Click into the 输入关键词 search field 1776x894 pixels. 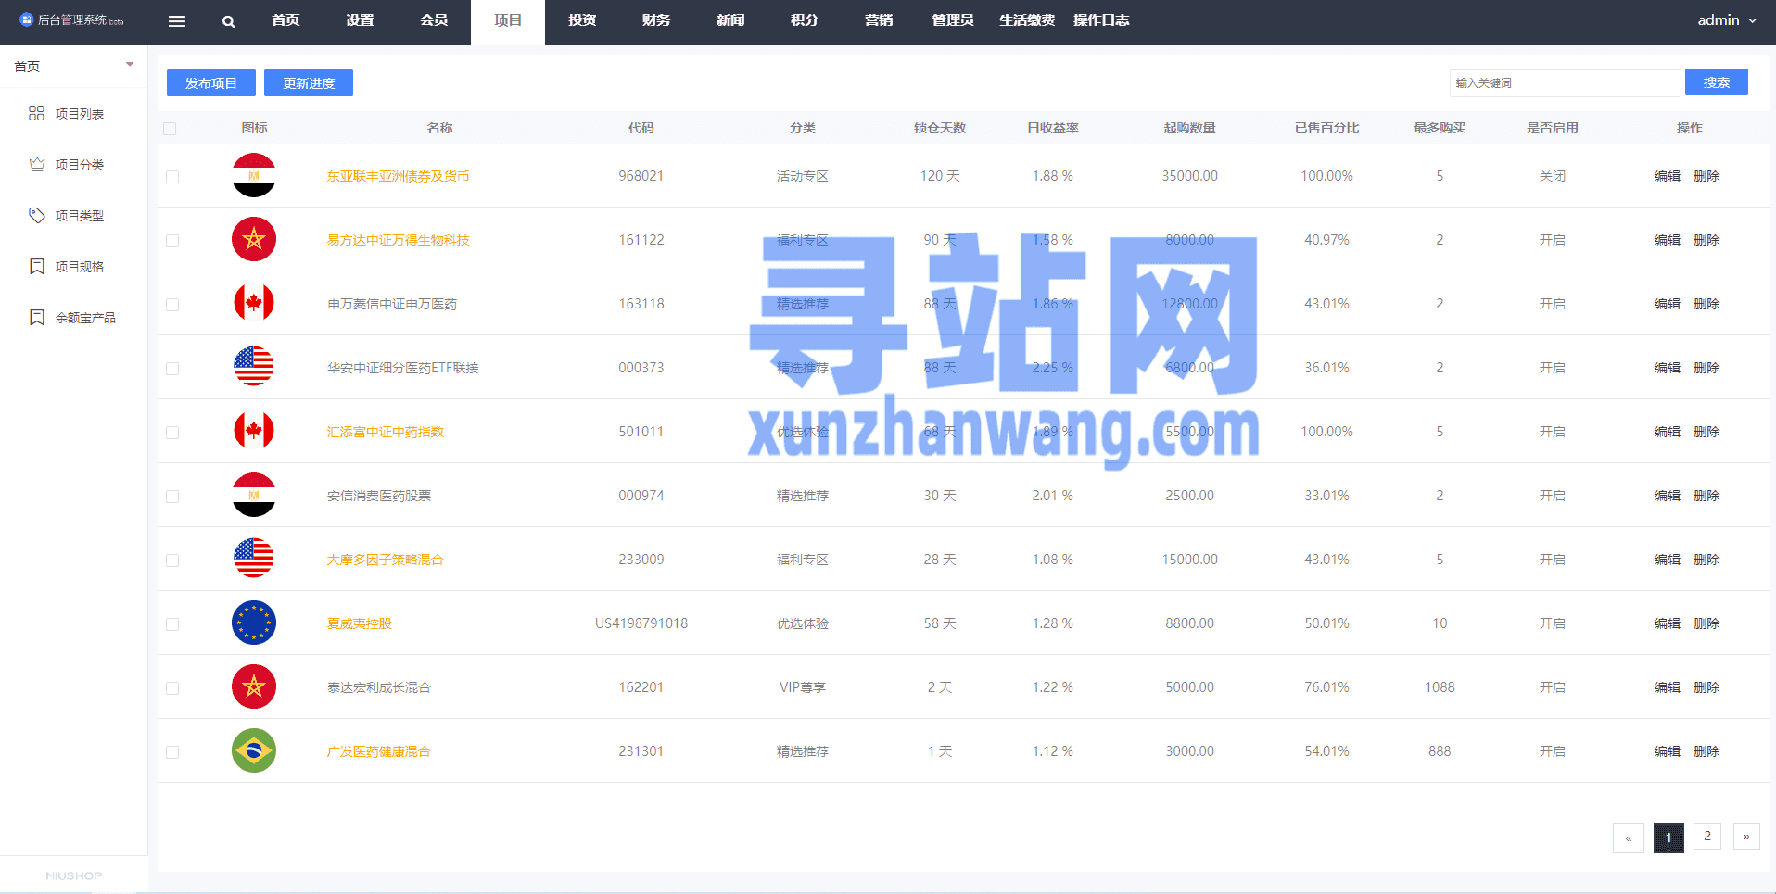point(1565,82)
